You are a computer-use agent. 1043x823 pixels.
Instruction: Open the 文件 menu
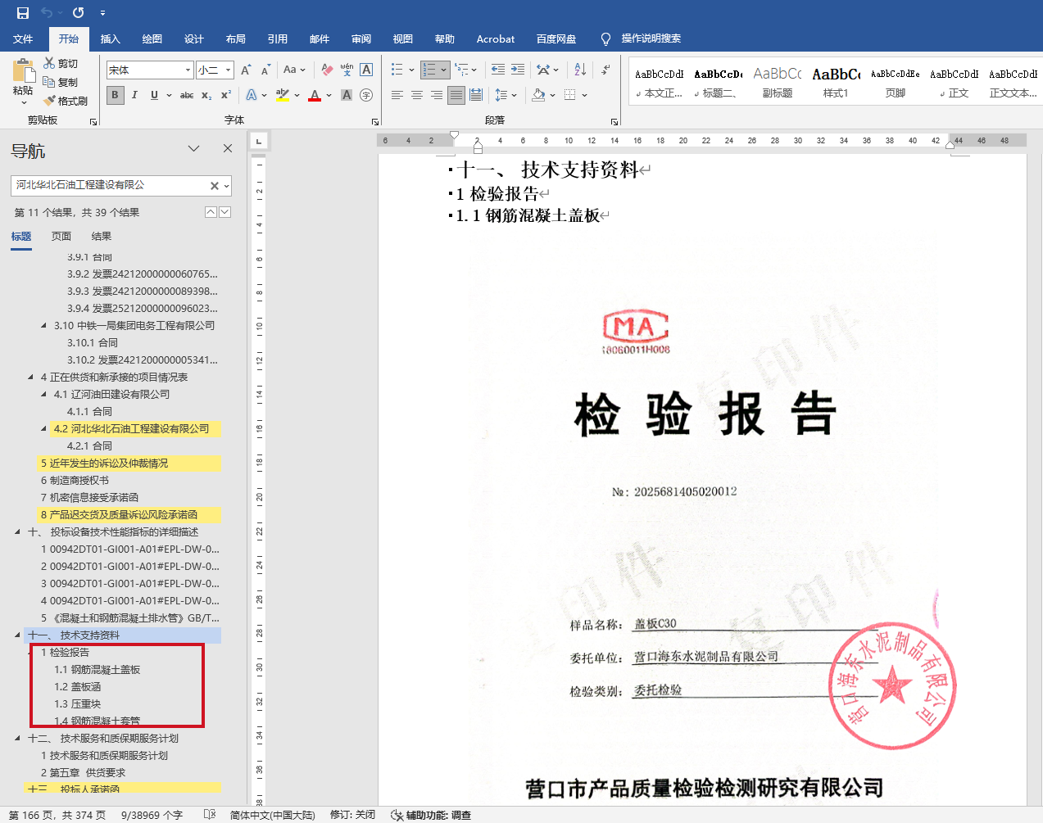click(23, 38)
